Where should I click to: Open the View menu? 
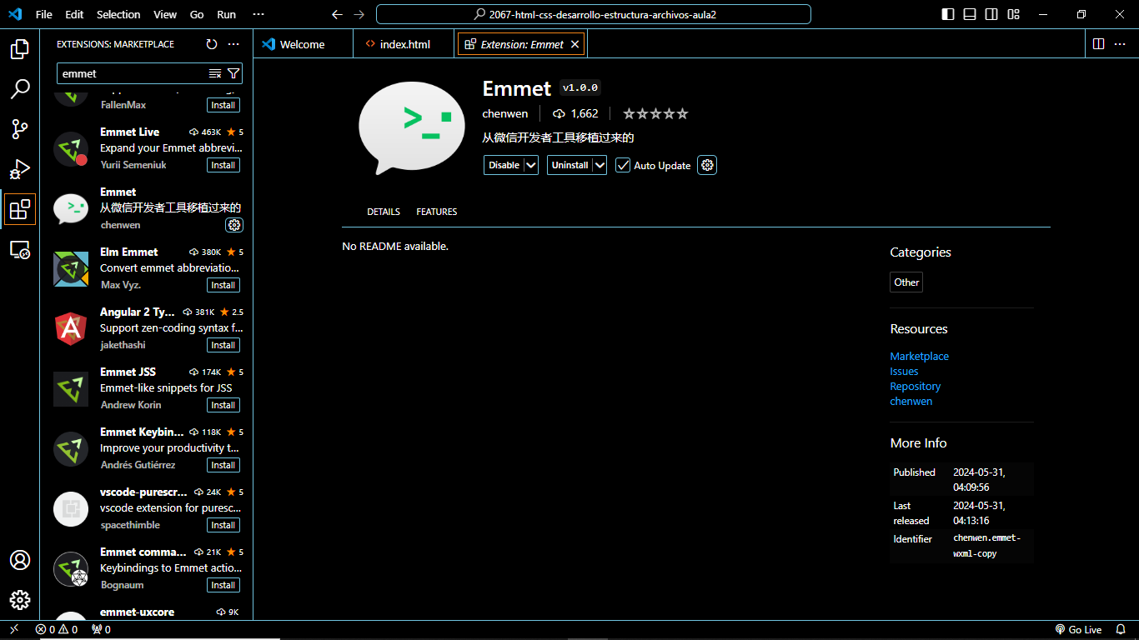click(165, 14)
